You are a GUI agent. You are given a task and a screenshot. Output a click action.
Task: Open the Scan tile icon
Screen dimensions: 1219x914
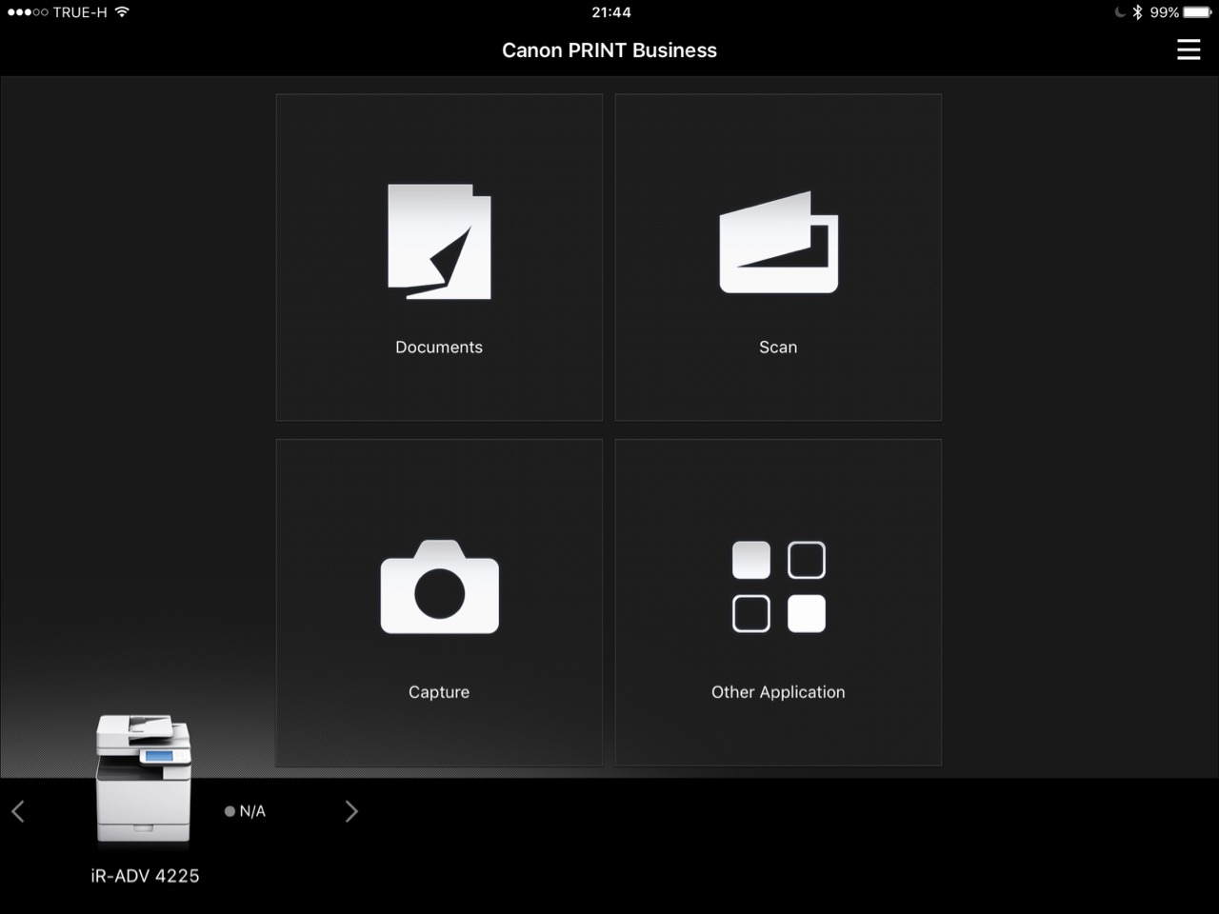(x=778, y=242)
